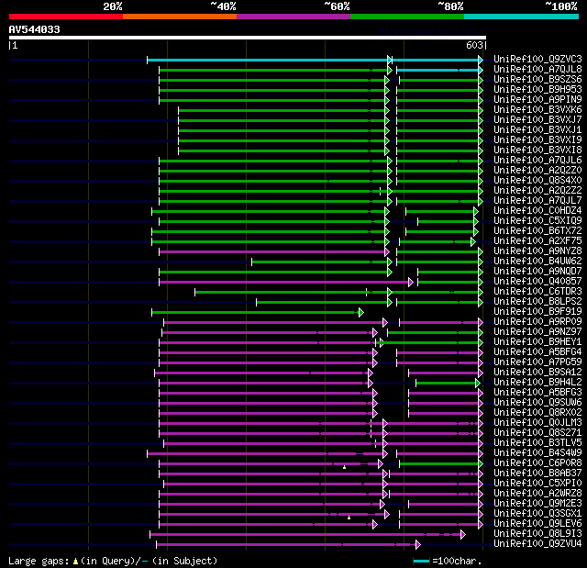Click hit UniRef100_B8LPS2
The width and height of the screenshot is (587, 568).
coord(537,301)
